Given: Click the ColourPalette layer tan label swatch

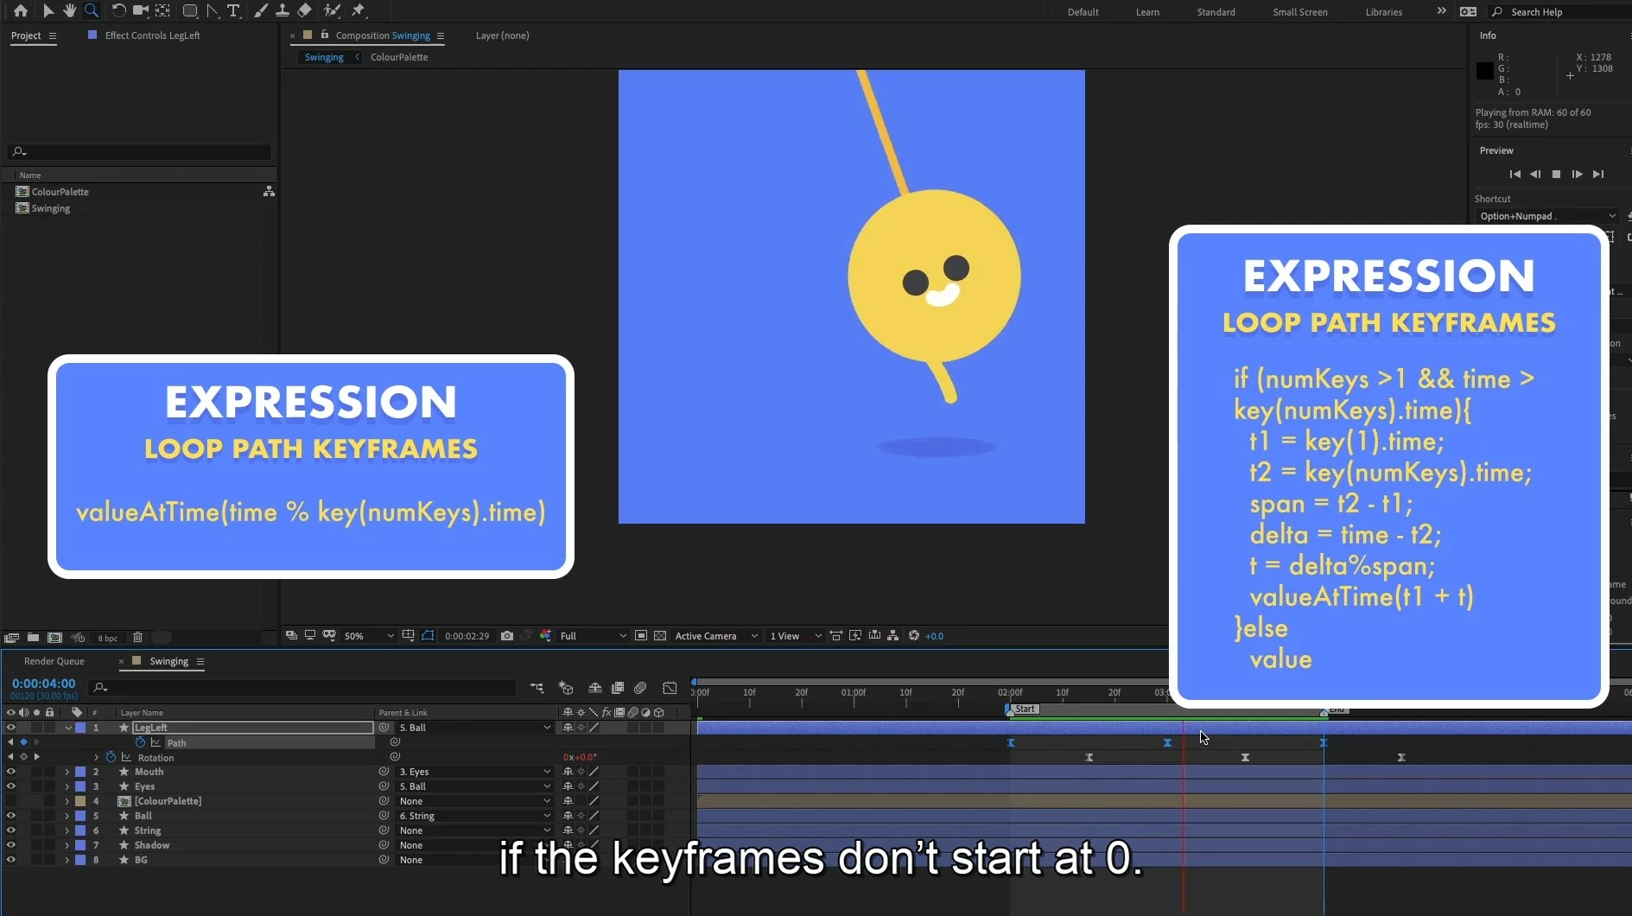Looking at the screenshot, I should tap(80, 801).
